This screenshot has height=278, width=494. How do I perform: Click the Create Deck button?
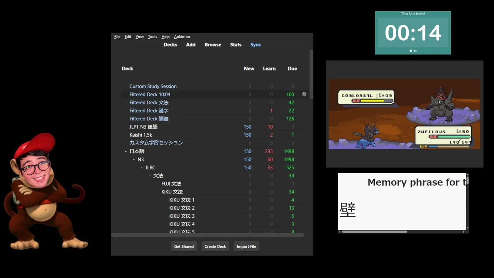pos(215,246)
